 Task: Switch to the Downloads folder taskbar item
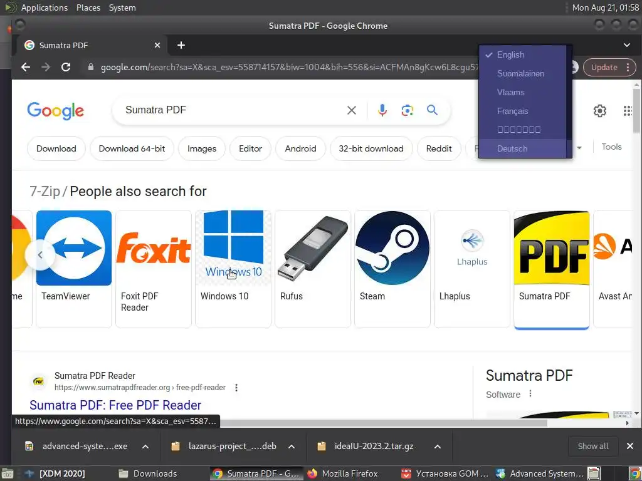(x=148, y=473)
